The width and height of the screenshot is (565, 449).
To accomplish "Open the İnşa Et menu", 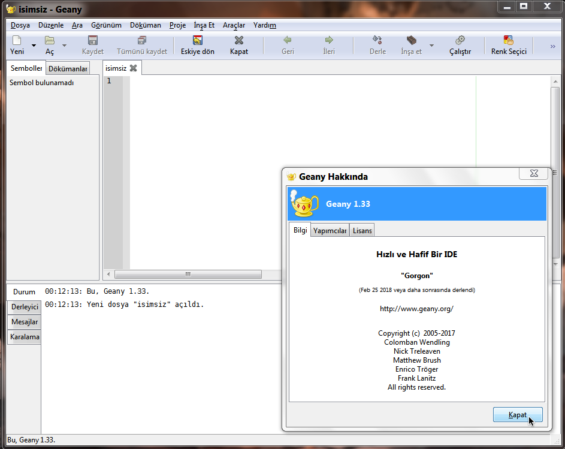I will pyautogui.click(x=204, y=25).
